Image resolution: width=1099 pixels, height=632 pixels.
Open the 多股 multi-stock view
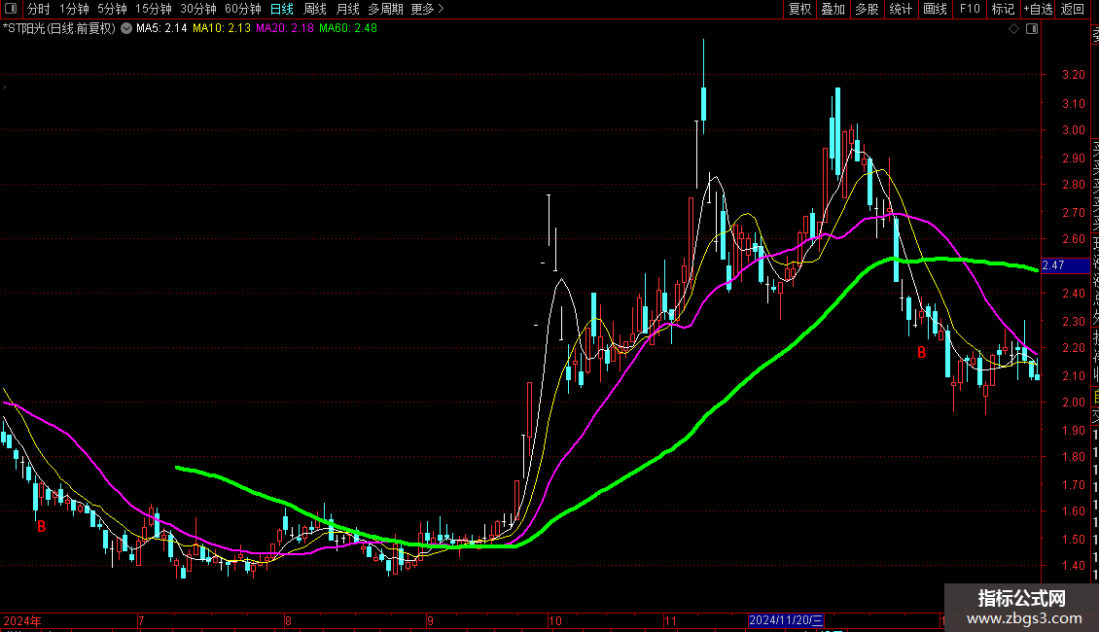[867, 9]
